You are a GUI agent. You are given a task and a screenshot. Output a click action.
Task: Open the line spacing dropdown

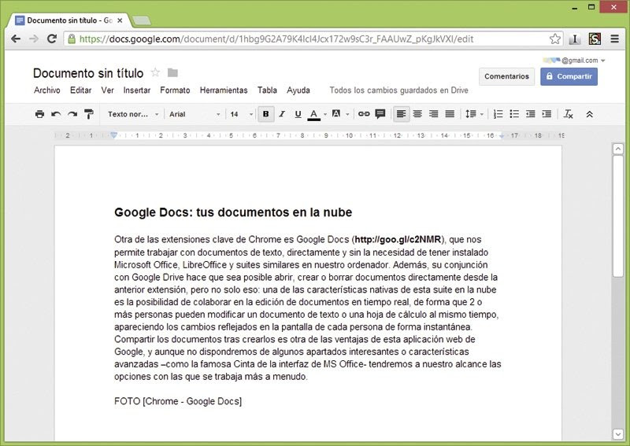point(474,114)
